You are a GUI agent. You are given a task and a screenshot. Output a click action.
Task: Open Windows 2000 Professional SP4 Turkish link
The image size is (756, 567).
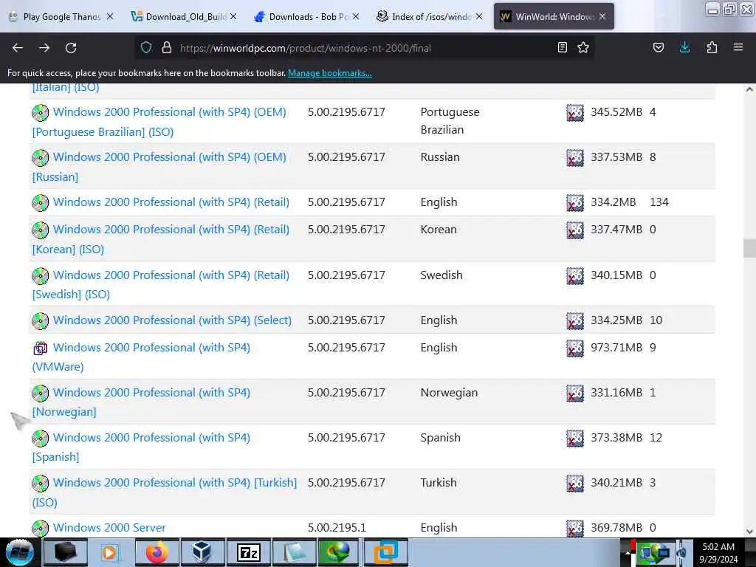click(165, 492)
